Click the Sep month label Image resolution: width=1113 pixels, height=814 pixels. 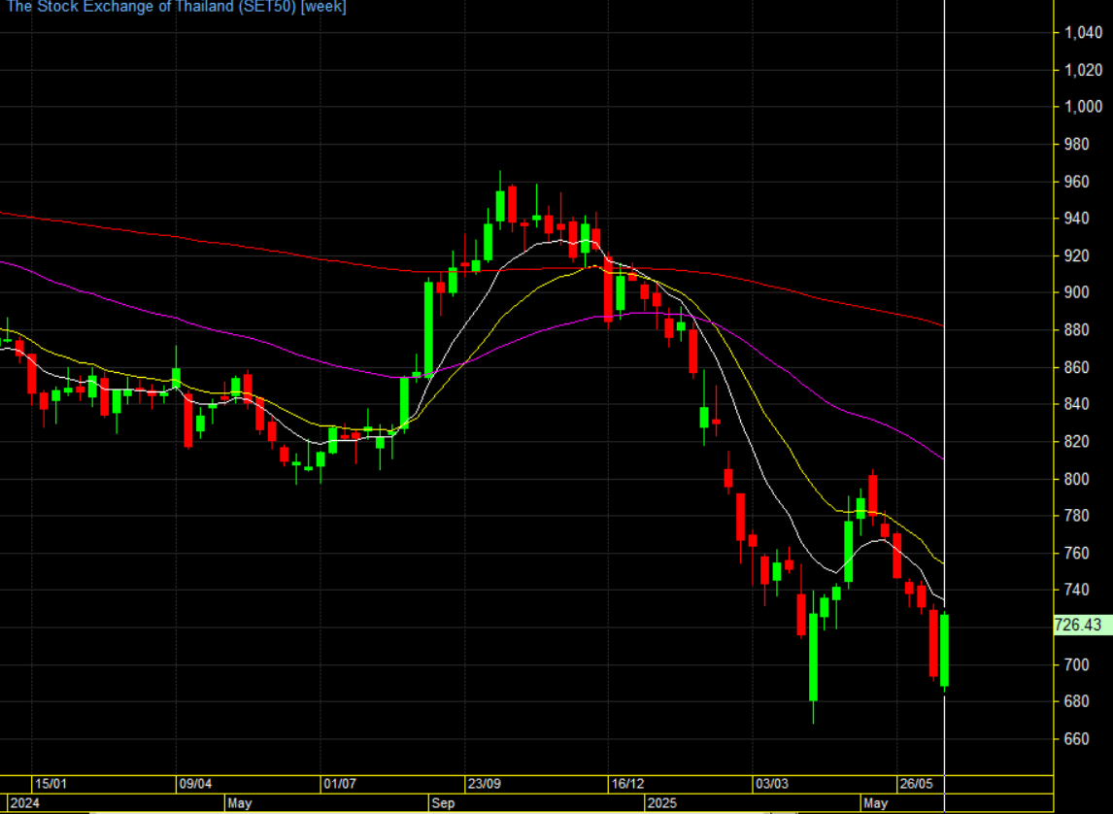(x=443, y=803)
